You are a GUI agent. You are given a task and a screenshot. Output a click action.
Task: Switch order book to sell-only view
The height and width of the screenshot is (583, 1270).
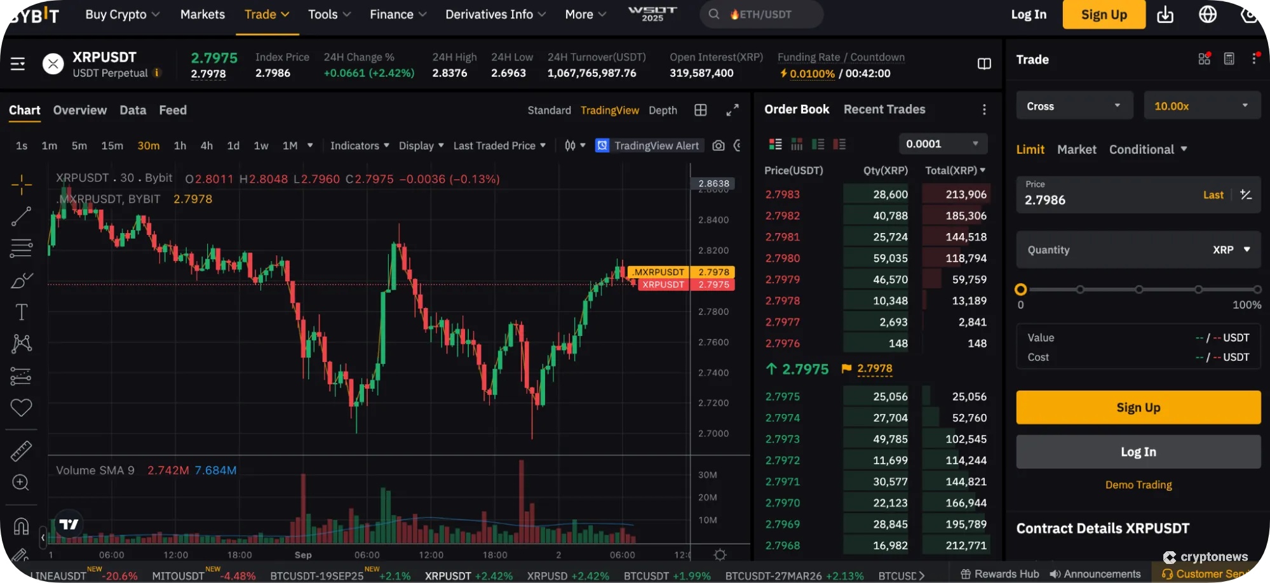839,144
